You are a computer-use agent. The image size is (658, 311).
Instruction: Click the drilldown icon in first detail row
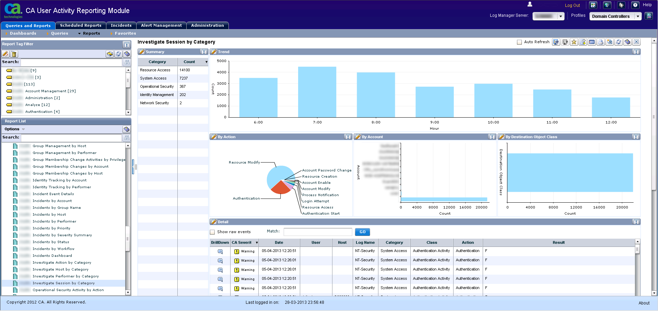[x=220, y=251]
